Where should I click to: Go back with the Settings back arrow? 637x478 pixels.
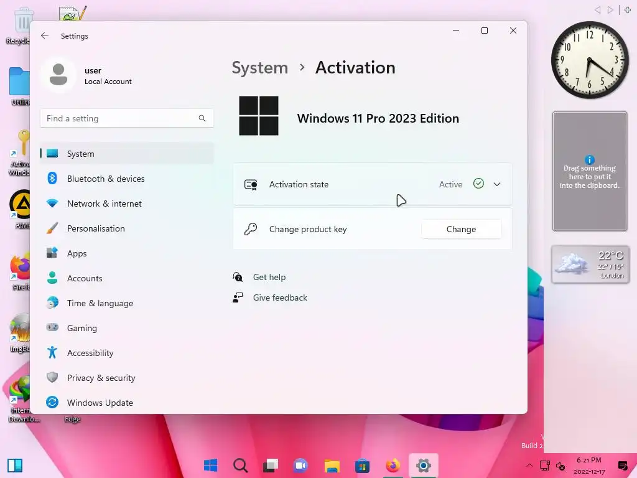click(45, 35)
